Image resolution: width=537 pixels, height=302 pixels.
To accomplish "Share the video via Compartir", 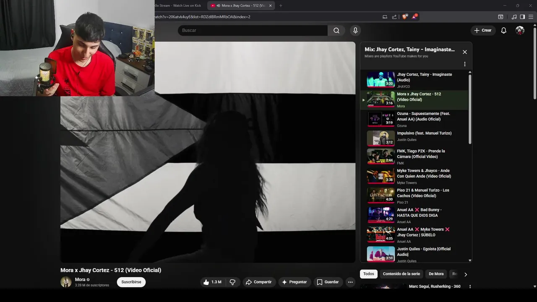I will 258,282.
